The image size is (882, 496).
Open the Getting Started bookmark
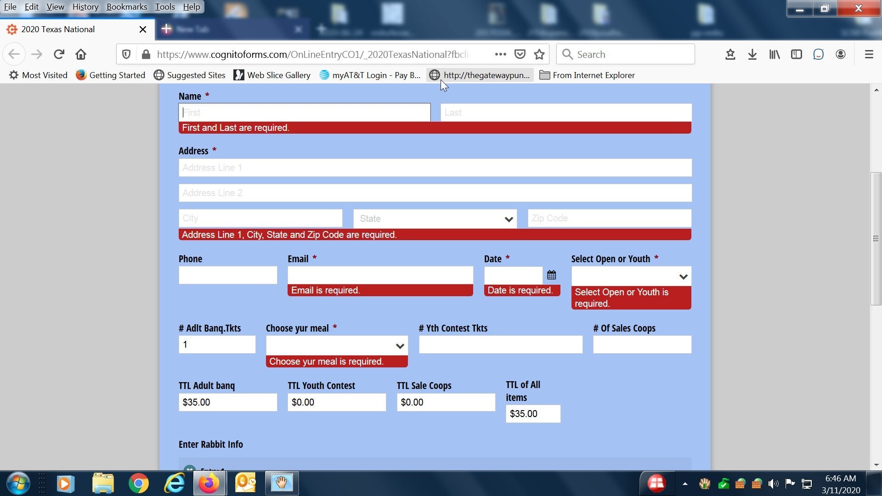[111, 75]
